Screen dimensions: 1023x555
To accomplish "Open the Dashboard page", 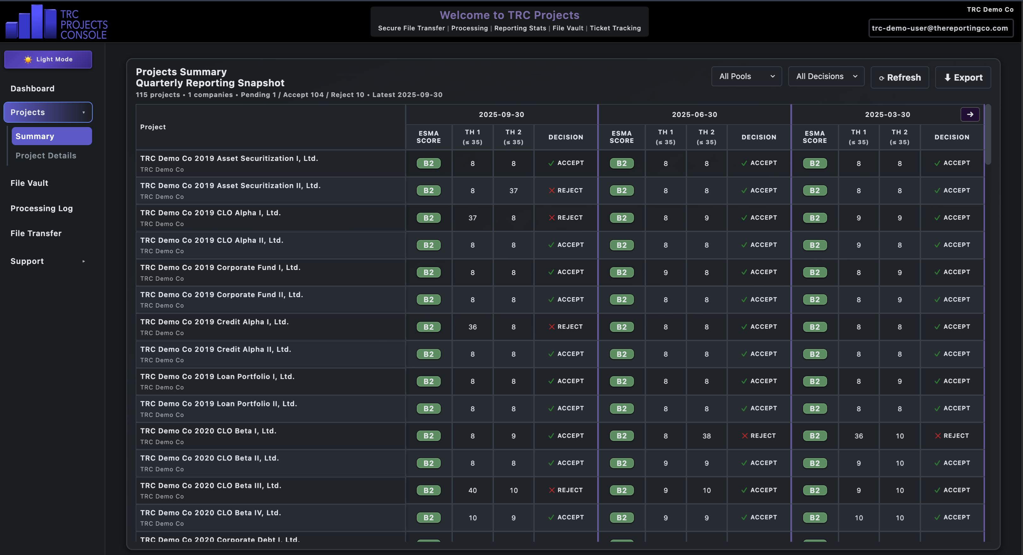I will 33,88.
